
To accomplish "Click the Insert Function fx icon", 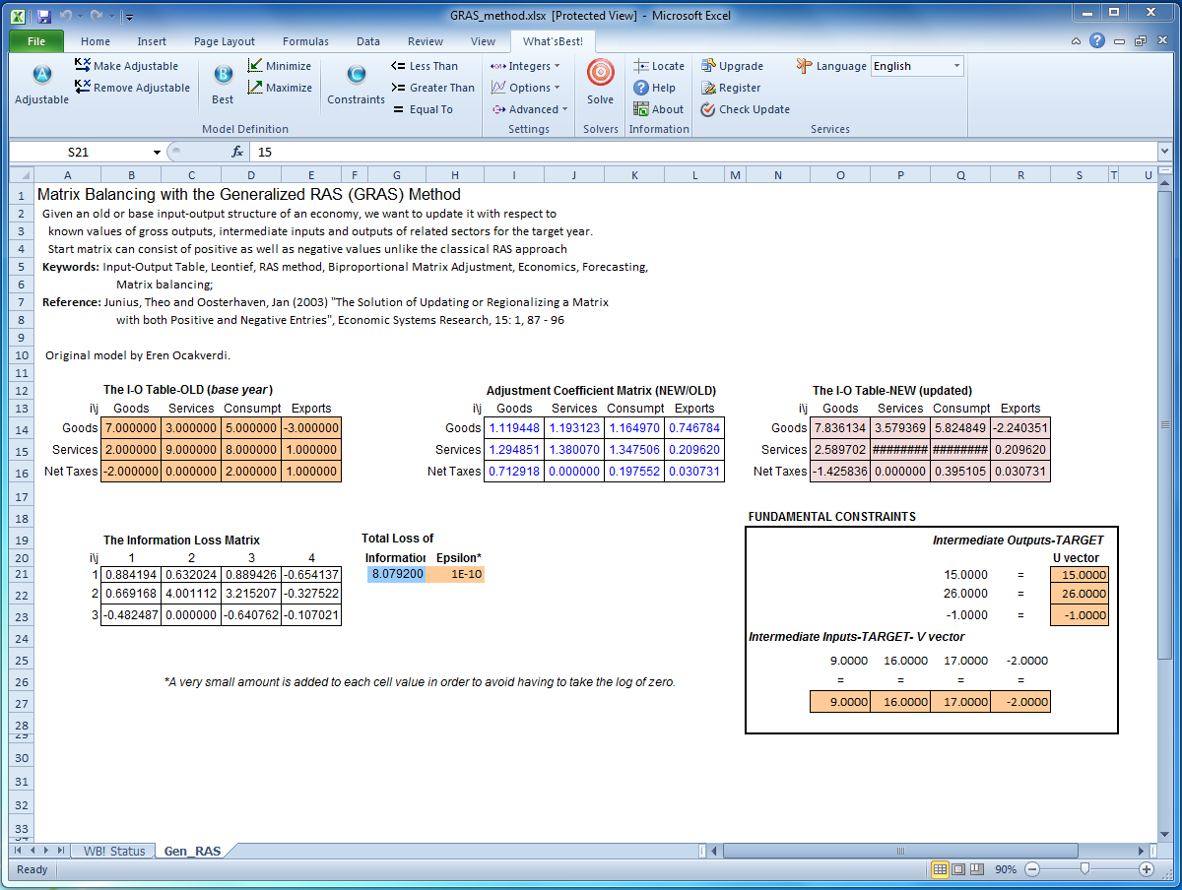I will pos(237,153).
